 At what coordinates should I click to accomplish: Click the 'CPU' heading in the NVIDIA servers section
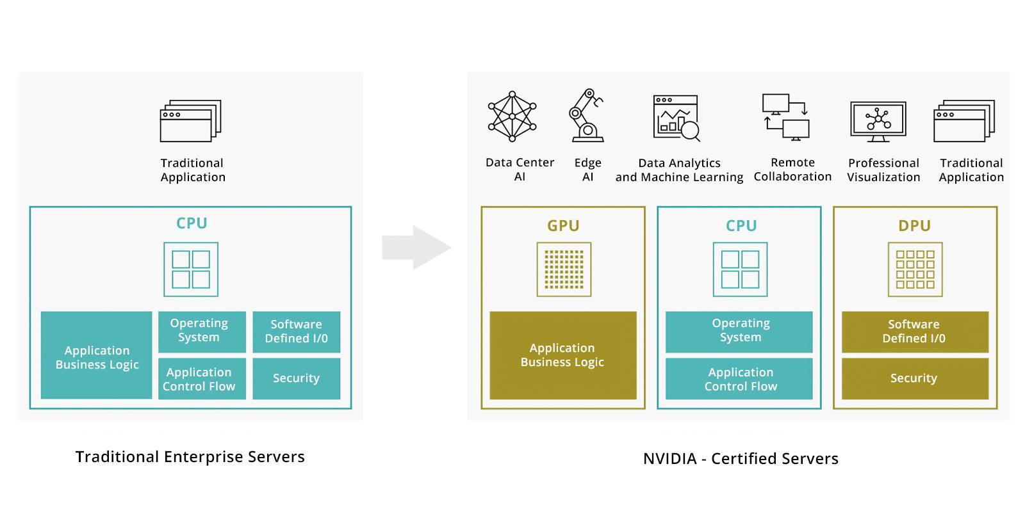[741, 226]
